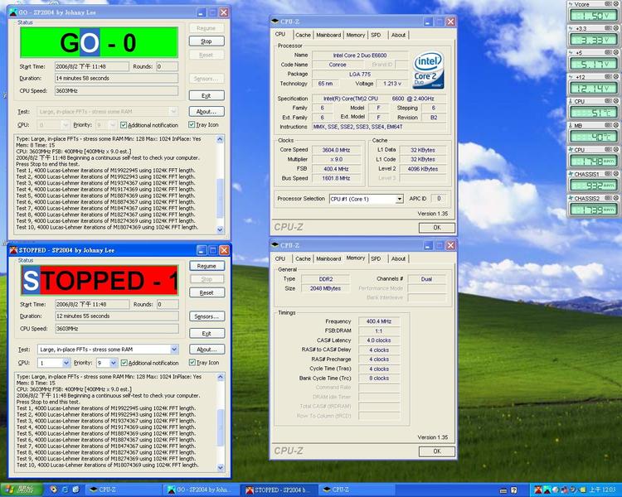This screenshot has width=622, height=497.
Task: Click OK in lower CPU-Z Memory window
Action: click(x=437, y=451)
